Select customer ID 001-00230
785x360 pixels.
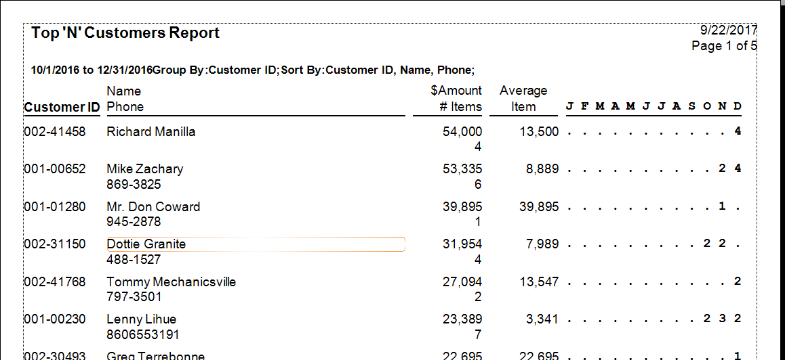[x=55, y=319]
